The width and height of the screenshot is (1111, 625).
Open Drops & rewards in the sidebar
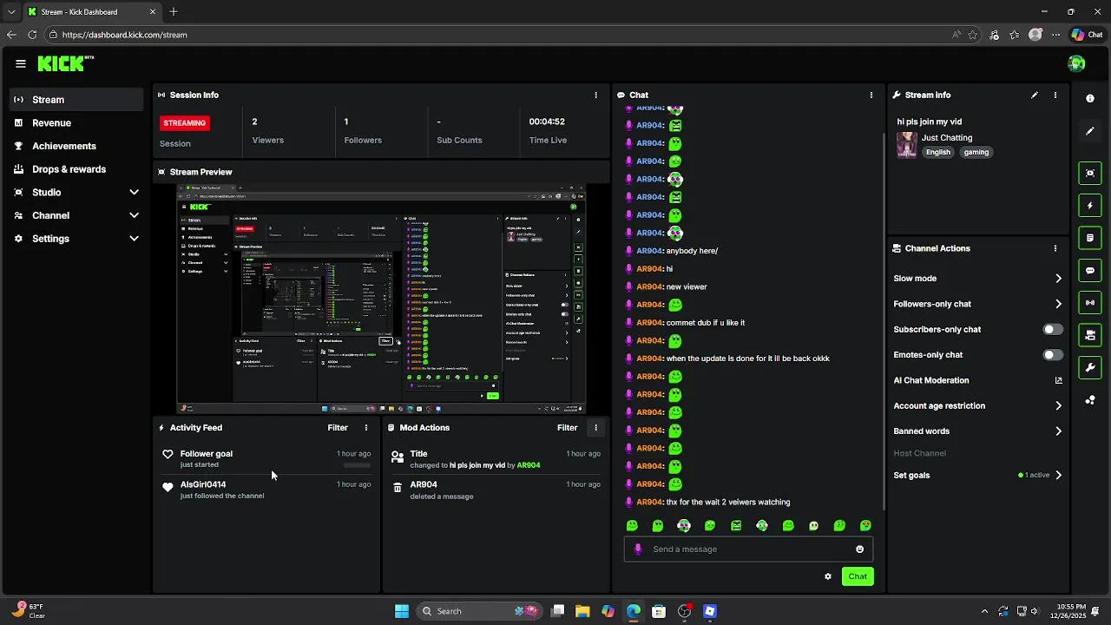76,169
